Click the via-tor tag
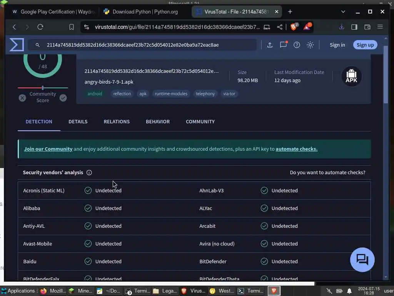 coord(229,94)
